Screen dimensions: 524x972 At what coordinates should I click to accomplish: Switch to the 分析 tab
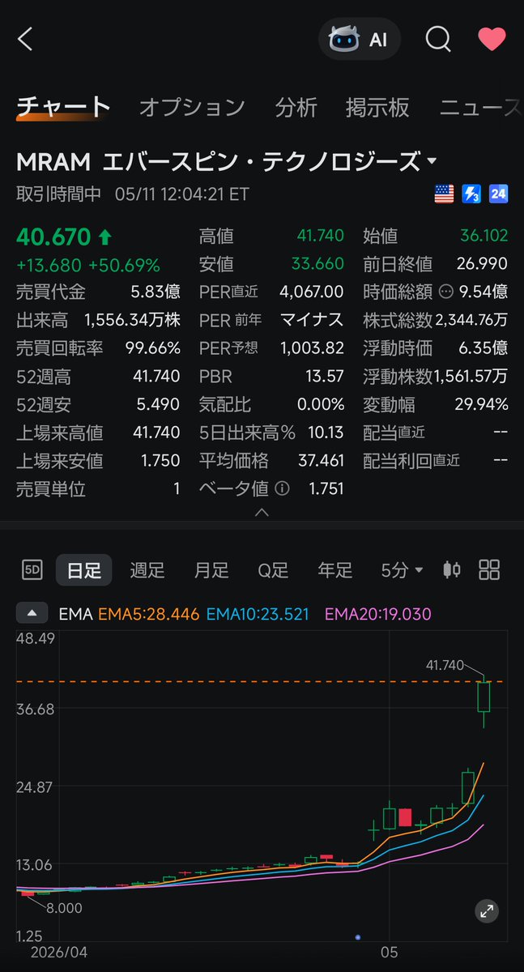[x=296, y=107]
